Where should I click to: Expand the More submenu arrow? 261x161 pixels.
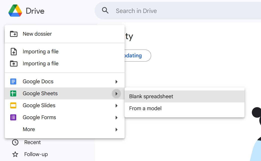(x=116, y=129)
